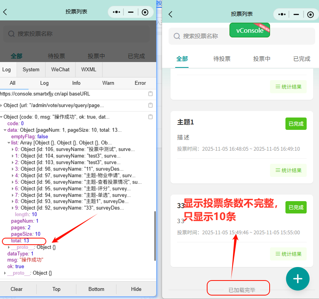319x299 pixels.
Task: Tap the floating plus add button
Action: coord(297,279)
